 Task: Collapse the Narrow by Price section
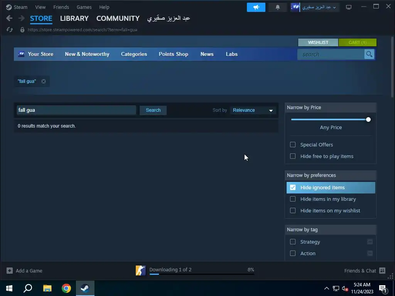point(331,108)
